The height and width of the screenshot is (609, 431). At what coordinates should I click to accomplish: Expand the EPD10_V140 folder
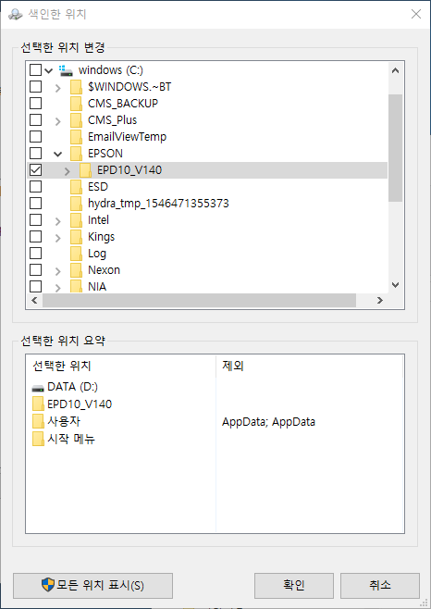click(68, 171)
